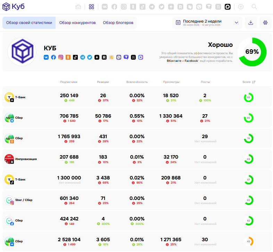Open the Sber / Сбер Instagram row
The width and height of the screenshot is (273, 252).
click(x=137, y=200)
